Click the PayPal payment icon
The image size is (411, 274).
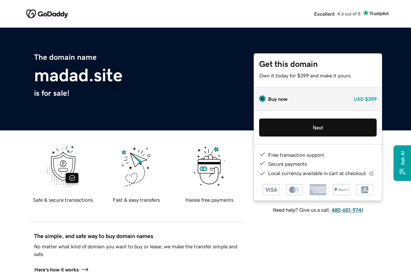pyautogui.click(x=341, y=190)
